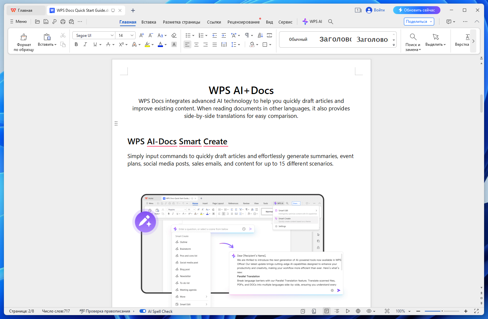Click the magnifier search icon in ribbon tabs
Image resolution: width=488 pixels, height=319 pixels.
(331, 22)
